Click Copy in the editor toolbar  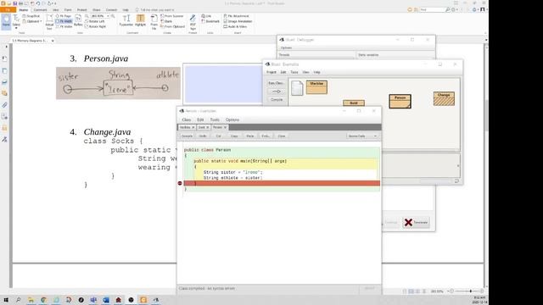[x=234, y=136]
